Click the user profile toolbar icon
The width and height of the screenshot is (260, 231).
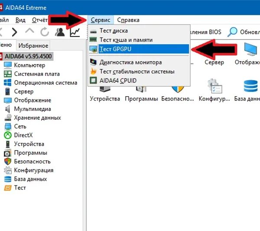60,32
